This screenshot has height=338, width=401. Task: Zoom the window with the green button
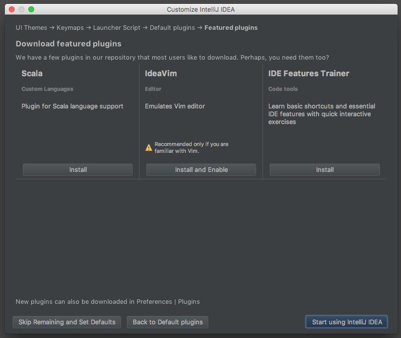[x=31, y=9]
